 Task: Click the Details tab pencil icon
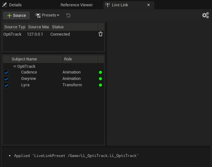pyautogui.click(x=5, y=5)
